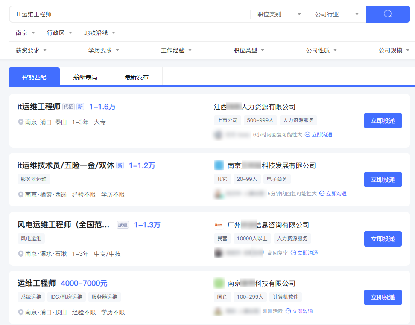Expand the 薪资要求 filter
The height and width of the screenshot is (325, 415).
(31, 50)
